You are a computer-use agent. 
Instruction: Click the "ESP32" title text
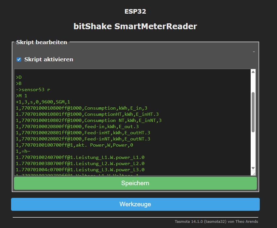(135, 11)
